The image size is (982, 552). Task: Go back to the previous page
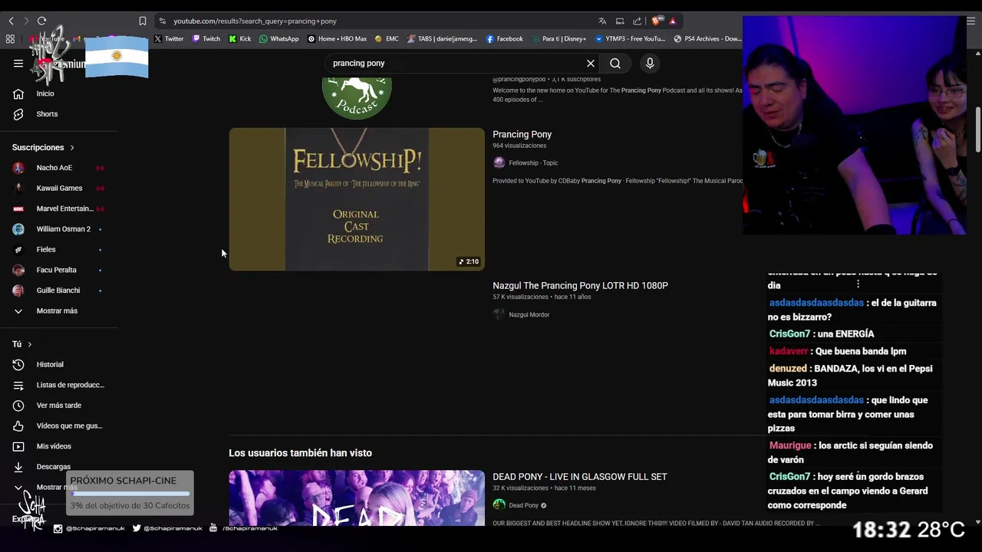coord(11,21)
